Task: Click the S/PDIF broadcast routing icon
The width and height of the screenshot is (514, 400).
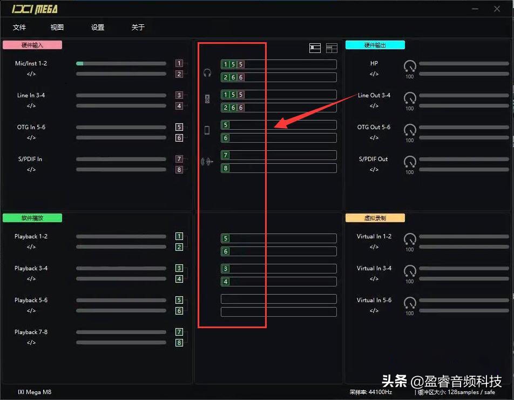Action: click(207, 162)
